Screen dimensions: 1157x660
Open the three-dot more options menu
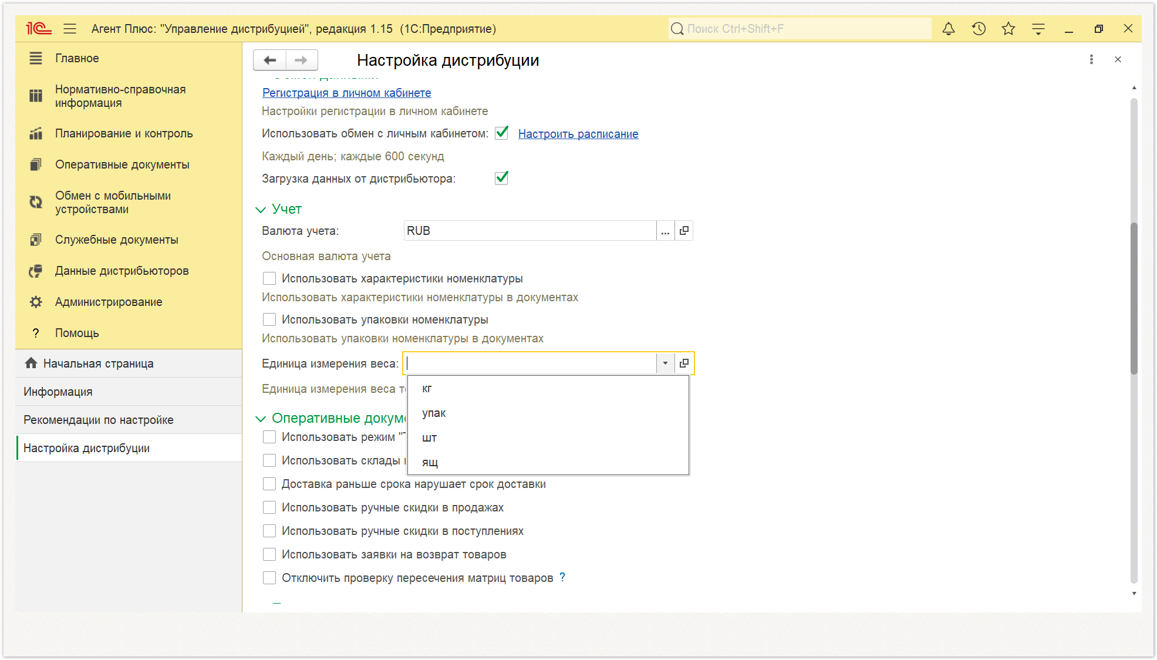click(x=1091, y=59)
